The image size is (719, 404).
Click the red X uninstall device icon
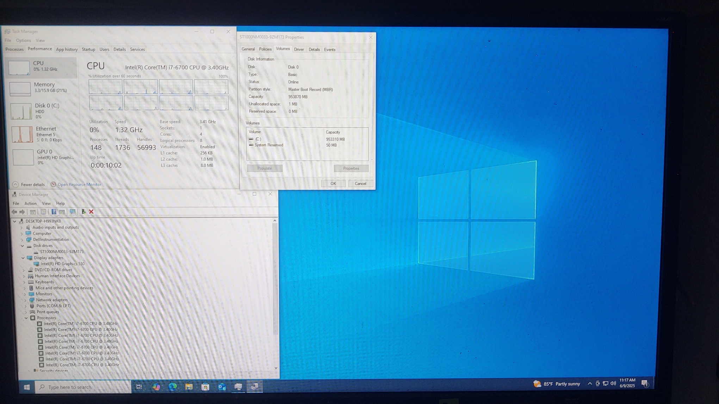click(91, 212)
